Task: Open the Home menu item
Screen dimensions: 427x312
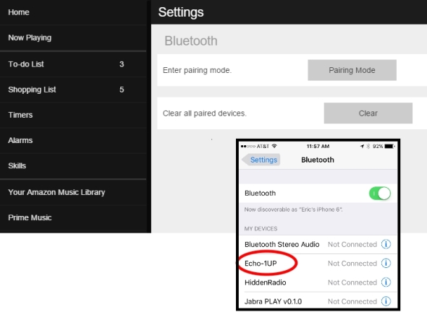Action: pos(73,12)
